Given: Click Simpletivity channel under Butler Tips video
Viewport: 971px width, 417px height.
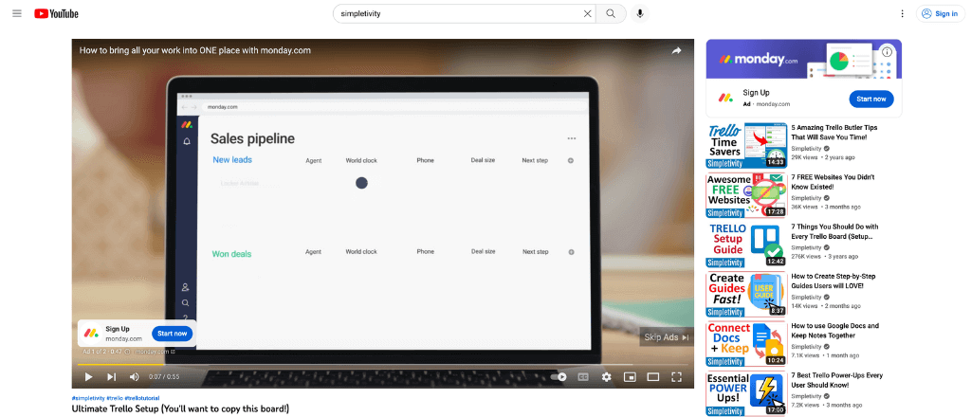Looking at the screenshot, I should [806, 149].
